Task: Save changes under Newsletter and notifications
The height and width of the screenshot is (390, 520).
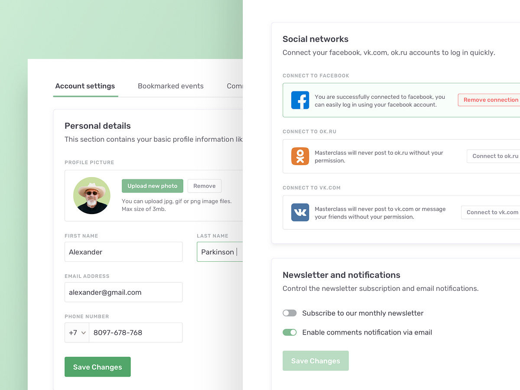Action: [x=315, y=361]
